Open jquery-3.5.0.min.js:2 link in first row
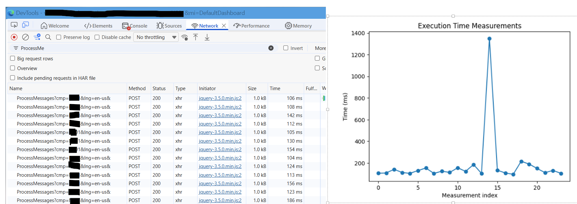577x204 pixels. coord(220,98)
